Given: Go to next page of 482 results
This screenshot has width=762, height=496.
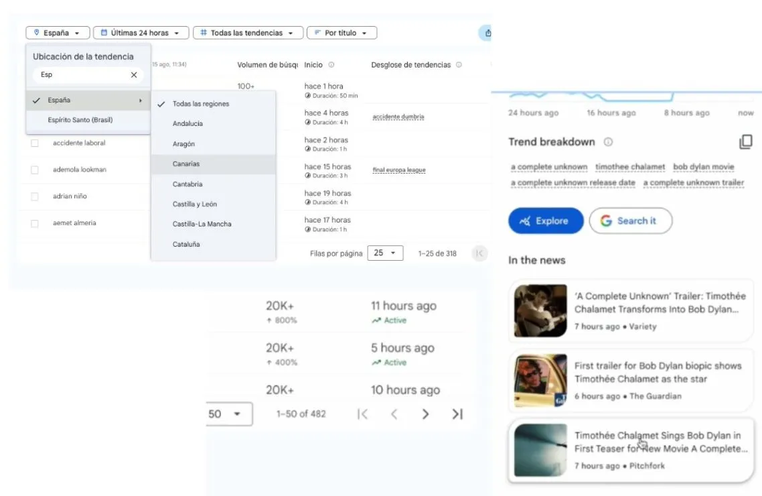Looking at the screenshot, I should [425, 414].
